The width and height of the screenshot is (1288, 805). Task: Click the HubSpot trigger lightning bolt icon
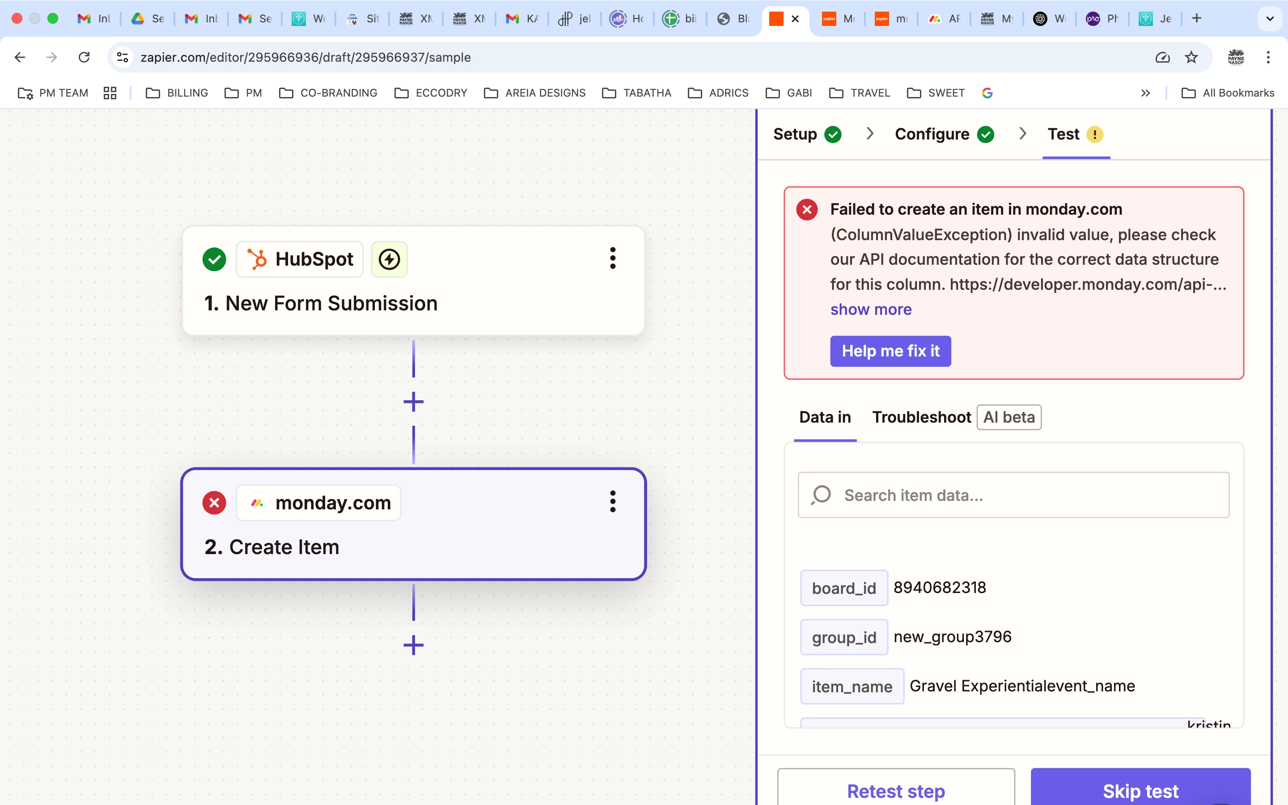coord(389,259)
